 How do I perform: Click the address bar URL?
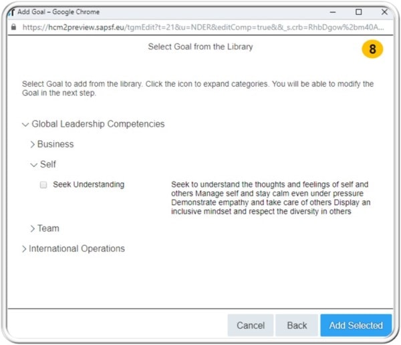point(203,27)
